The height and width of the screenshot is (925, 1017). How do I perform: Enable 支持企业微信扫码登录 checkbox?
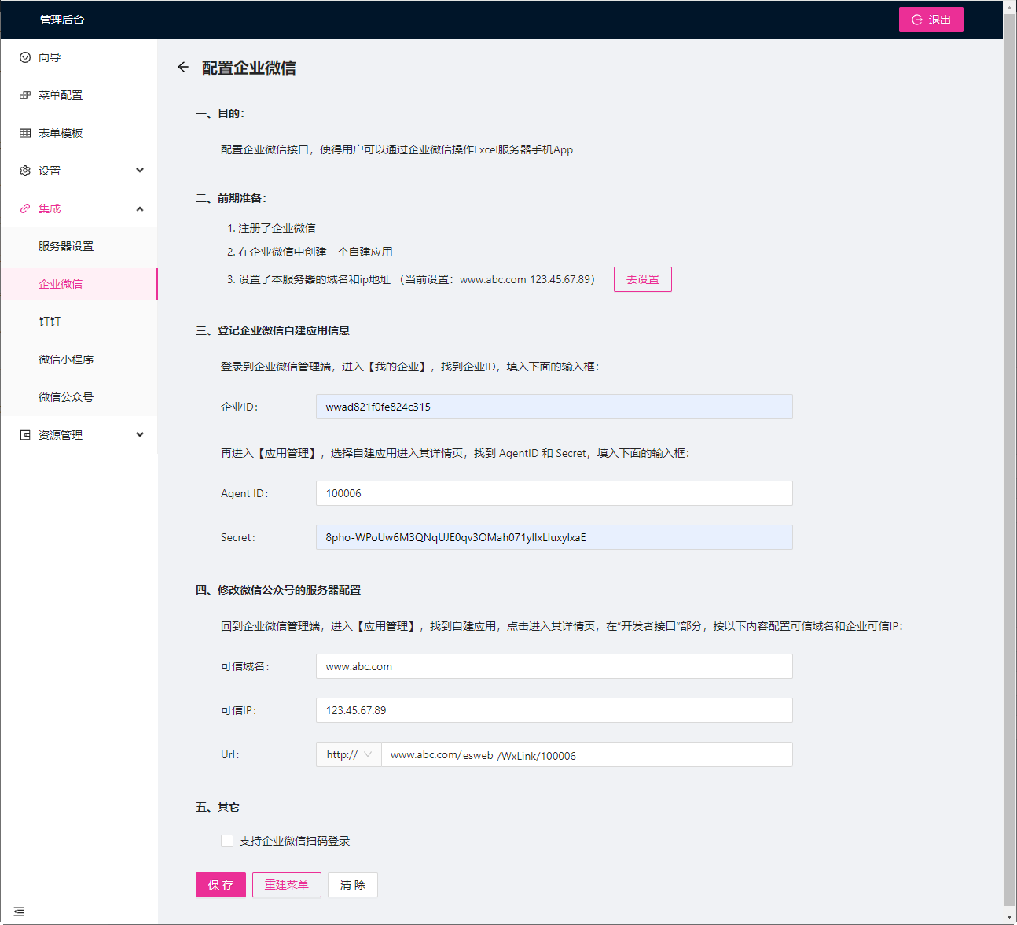[227, 841]
